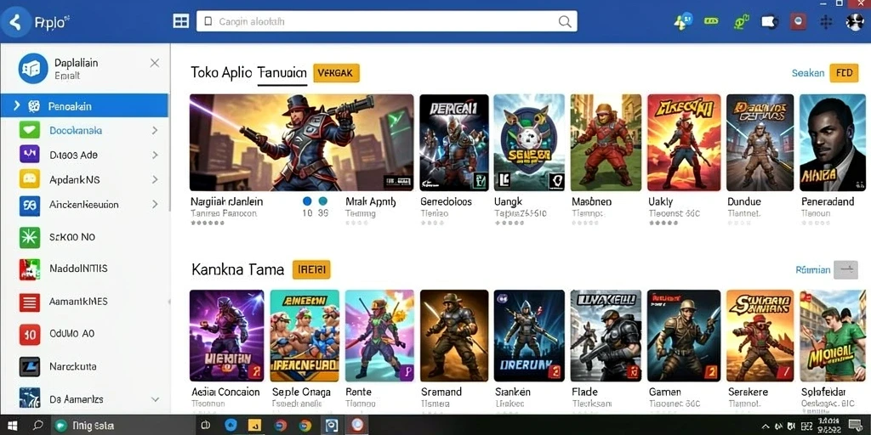This screenshot has width=871, height=435.
Task: Open the Flade game cover
Action: pyautogui.click(x=606, y=335)
